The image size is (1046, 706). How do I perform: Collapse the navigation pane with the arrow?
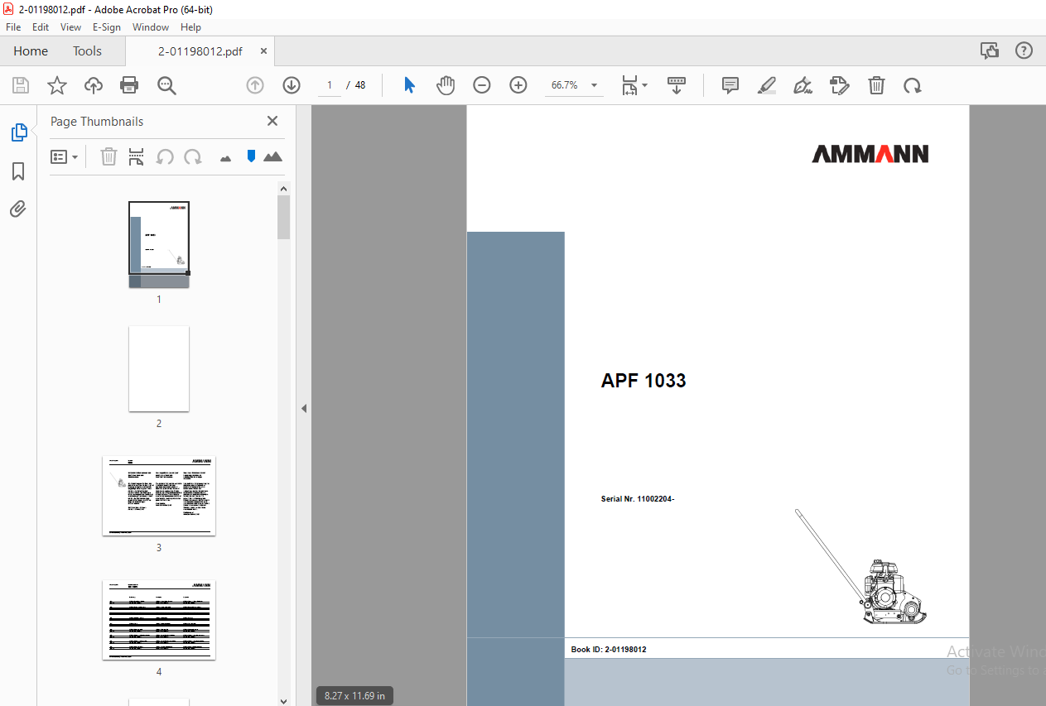(304, 408)
